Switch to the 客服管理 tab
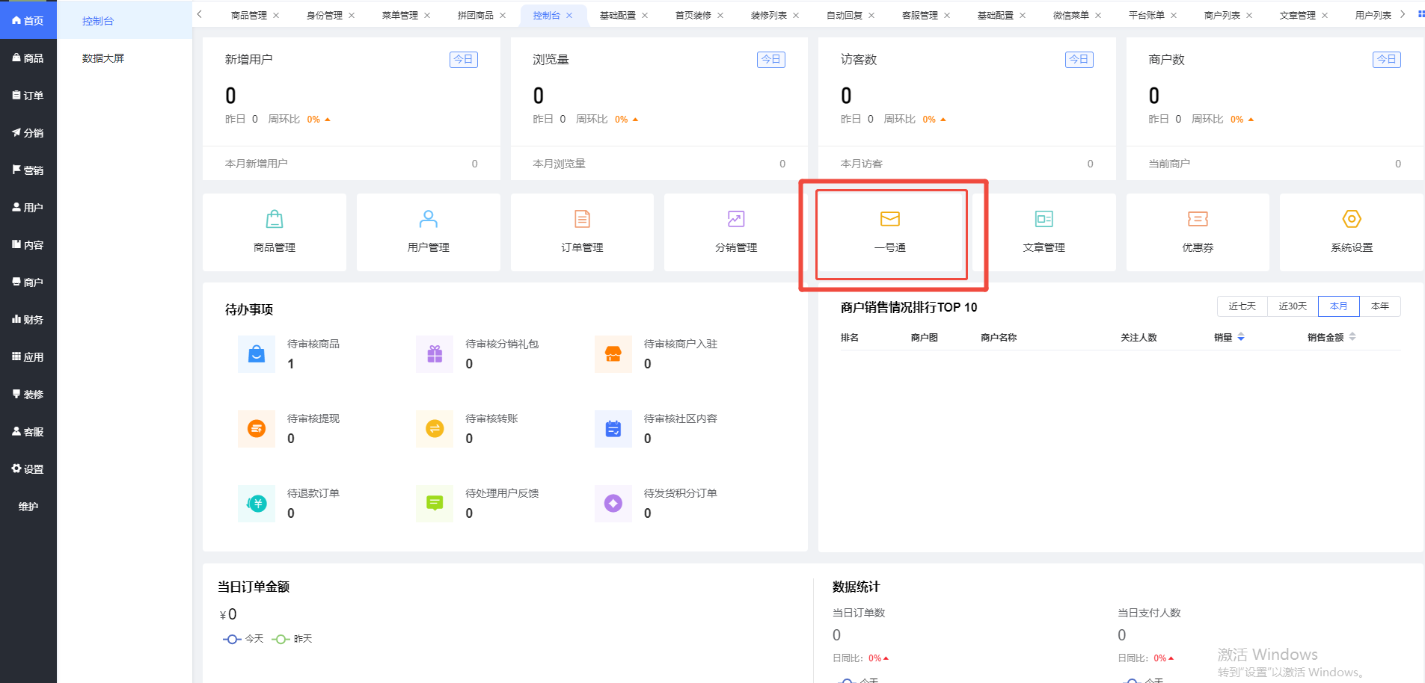 point(920,16)
